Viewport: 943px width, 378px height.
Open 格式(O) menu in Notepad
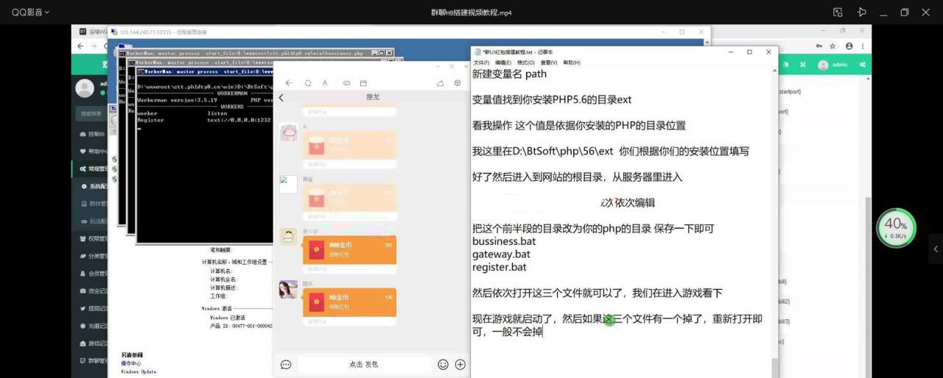526,63
